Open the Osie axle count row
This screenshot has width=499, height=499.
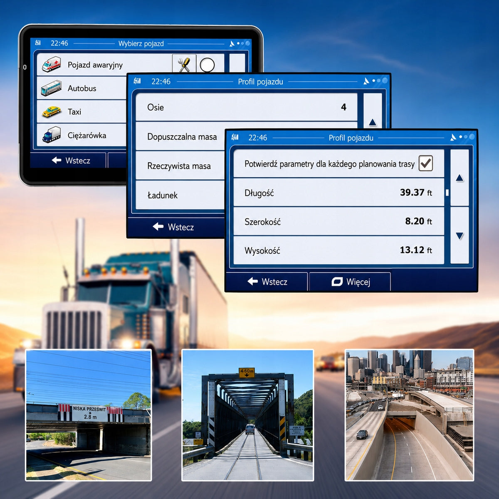[246, 107]
